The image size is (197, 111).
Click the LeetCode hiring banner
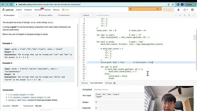pyautogui.click(x=145, y=9)
